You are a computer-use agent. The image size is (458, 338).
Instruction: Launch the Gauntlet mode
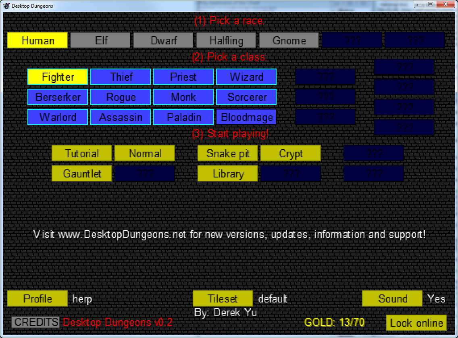click(82, 173)
